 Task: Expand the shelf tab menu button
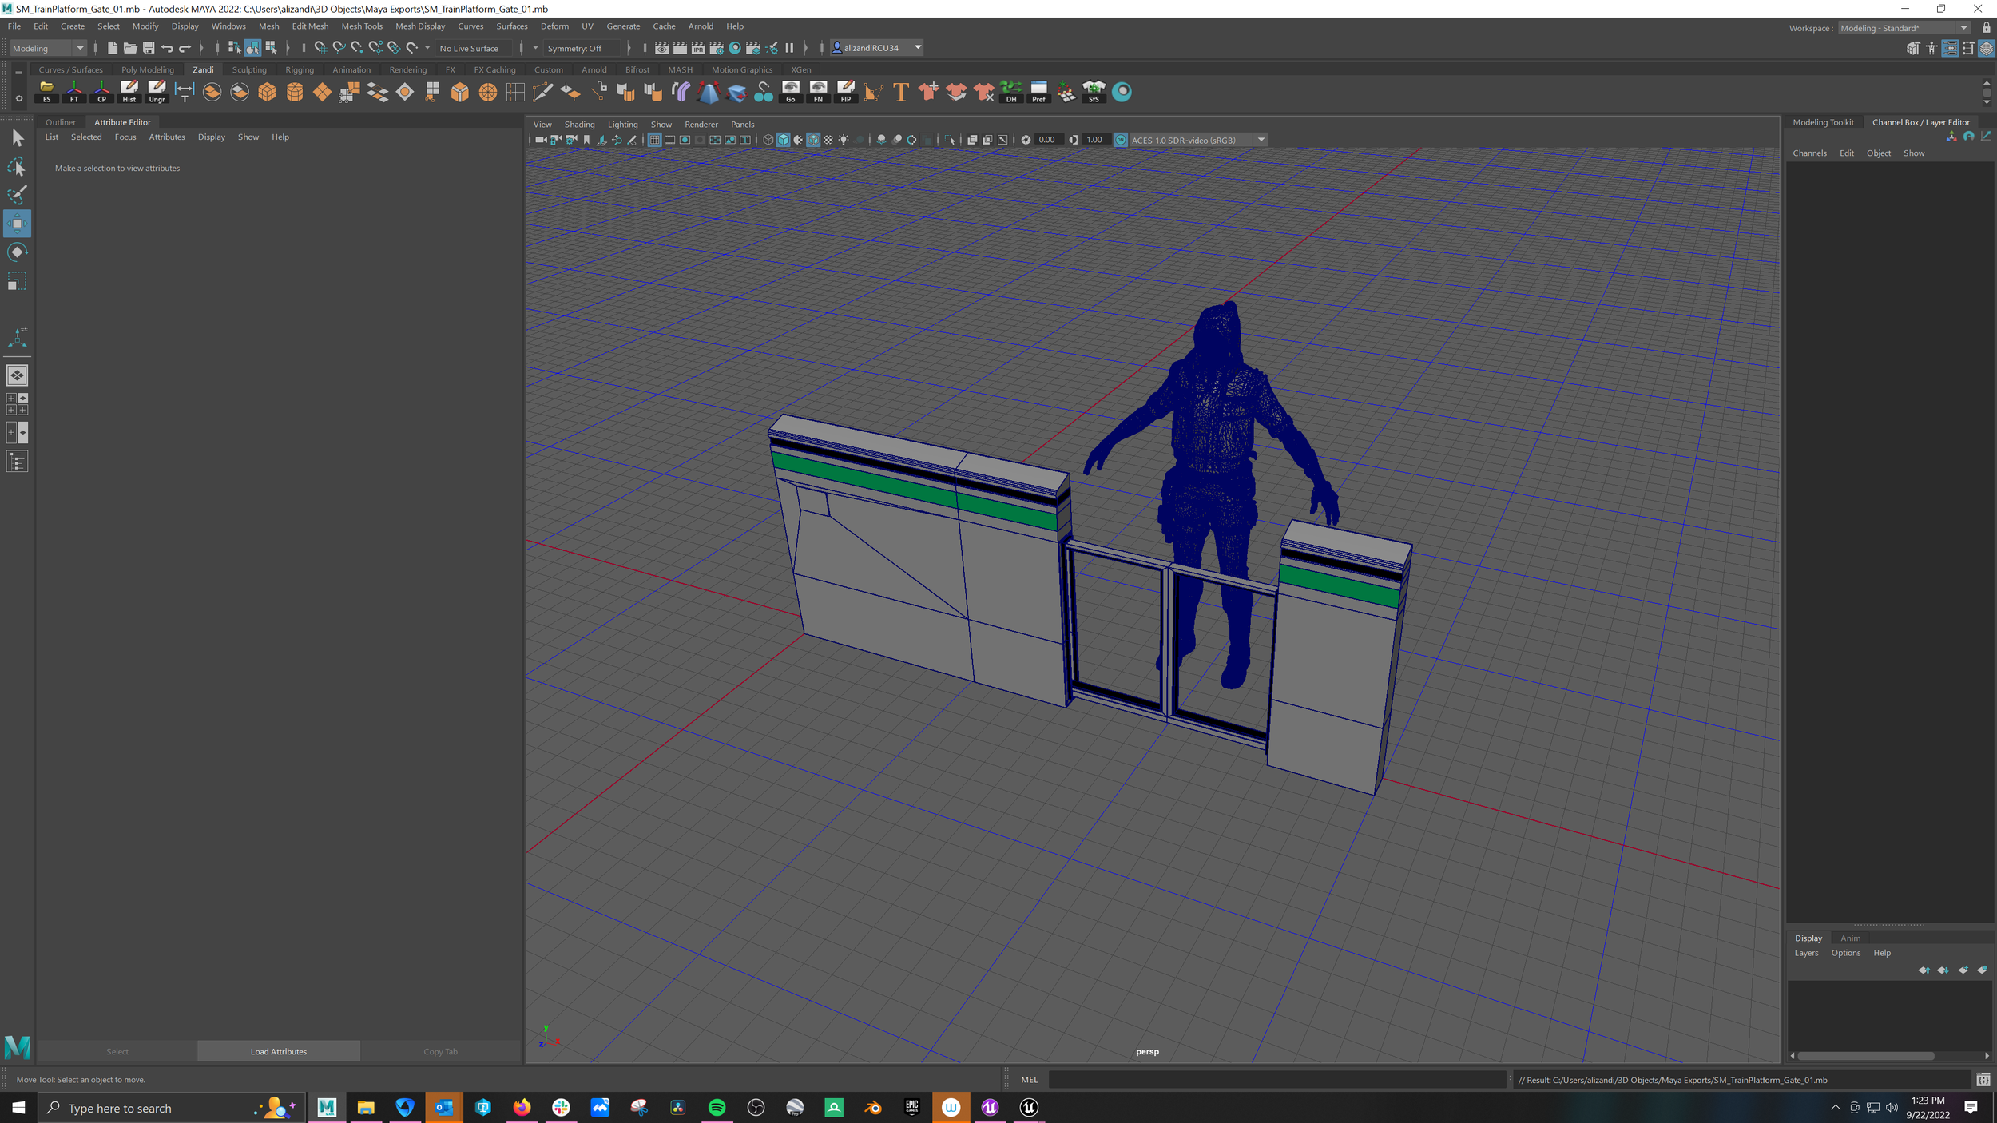click(x=18, y=72)
